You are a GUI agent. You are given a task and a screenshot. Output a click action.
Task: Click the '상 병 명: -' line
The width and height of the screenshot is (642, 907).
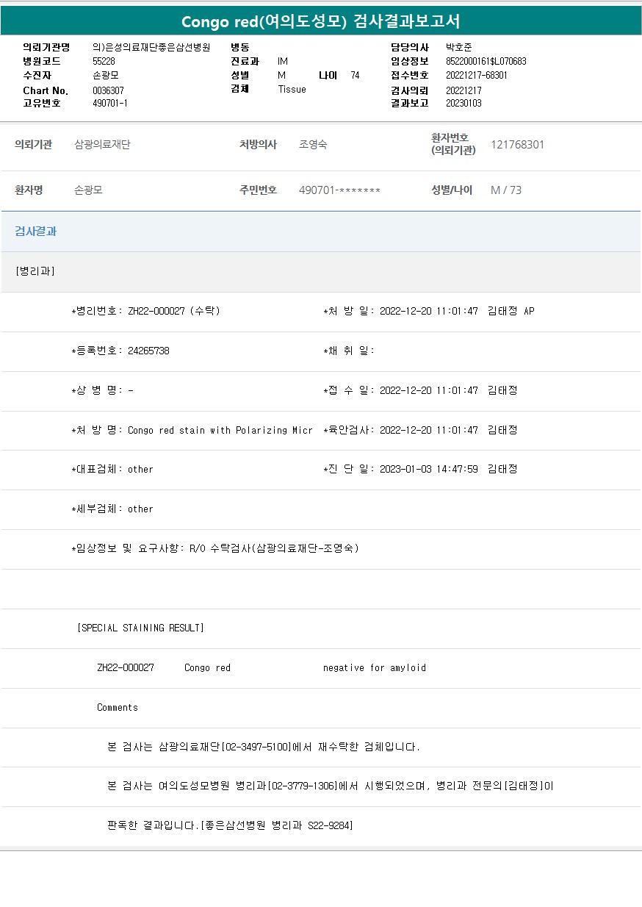[102, 390]
